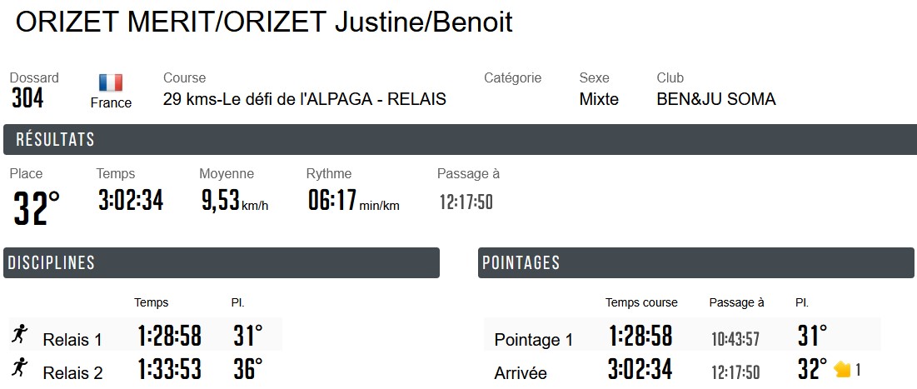Click the pace value 06:17 min/km
The width and height of the screenshot is (917, 389).
(332, 201)
